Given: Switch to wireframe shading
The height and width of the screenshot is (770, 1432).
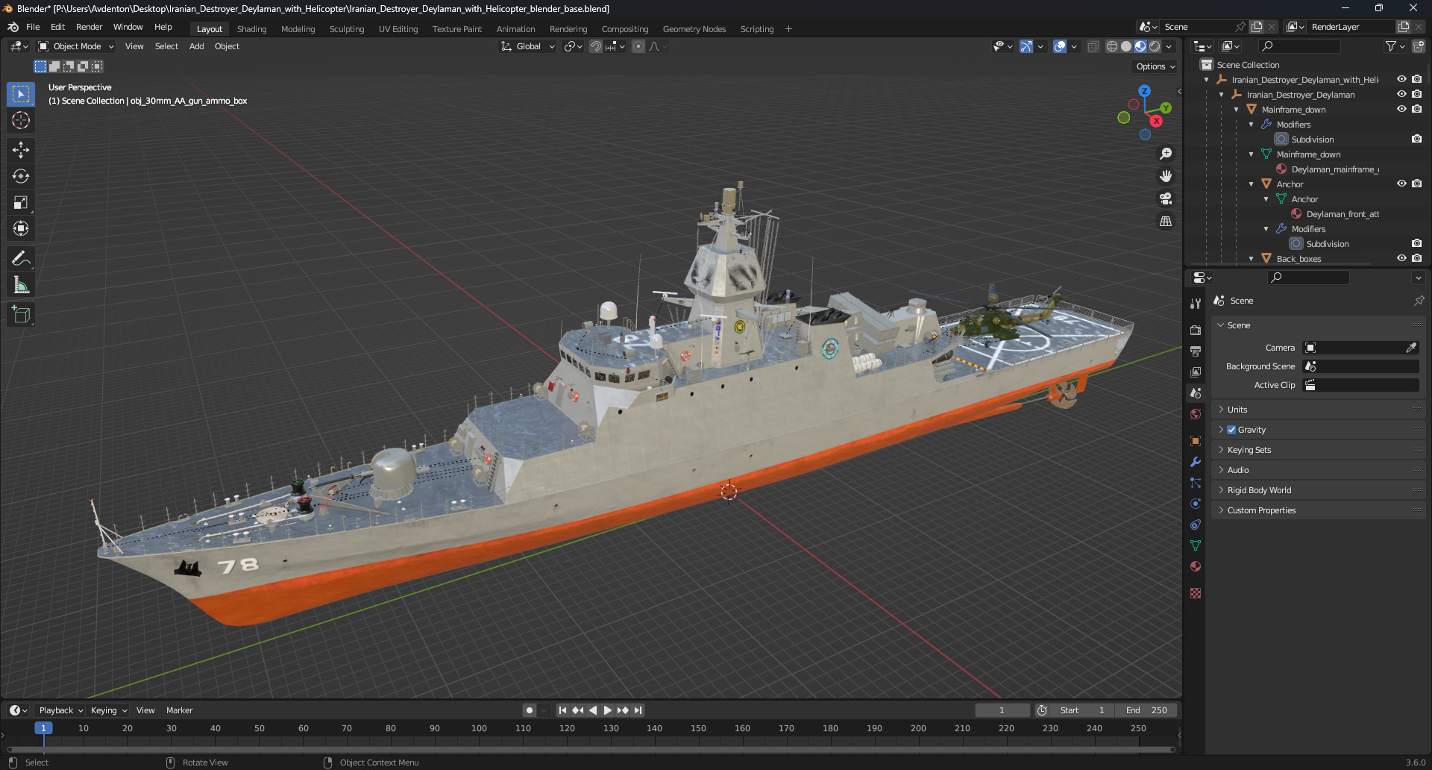Looking at the screenshot, I should coord(1111,46).
